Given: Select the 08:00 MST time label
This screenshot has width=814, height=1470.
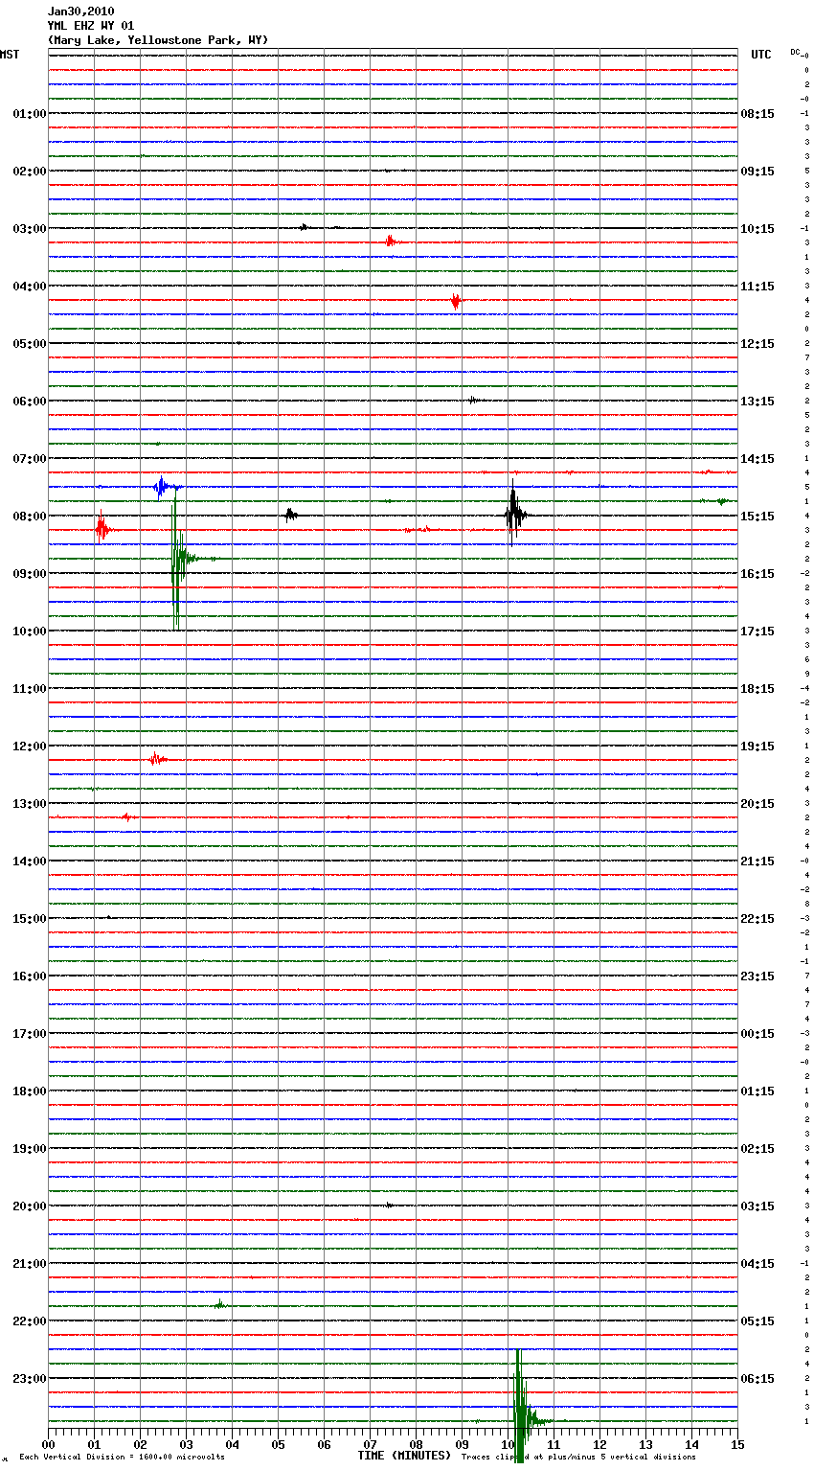Looking at the screenshot, I should (30, 517).
